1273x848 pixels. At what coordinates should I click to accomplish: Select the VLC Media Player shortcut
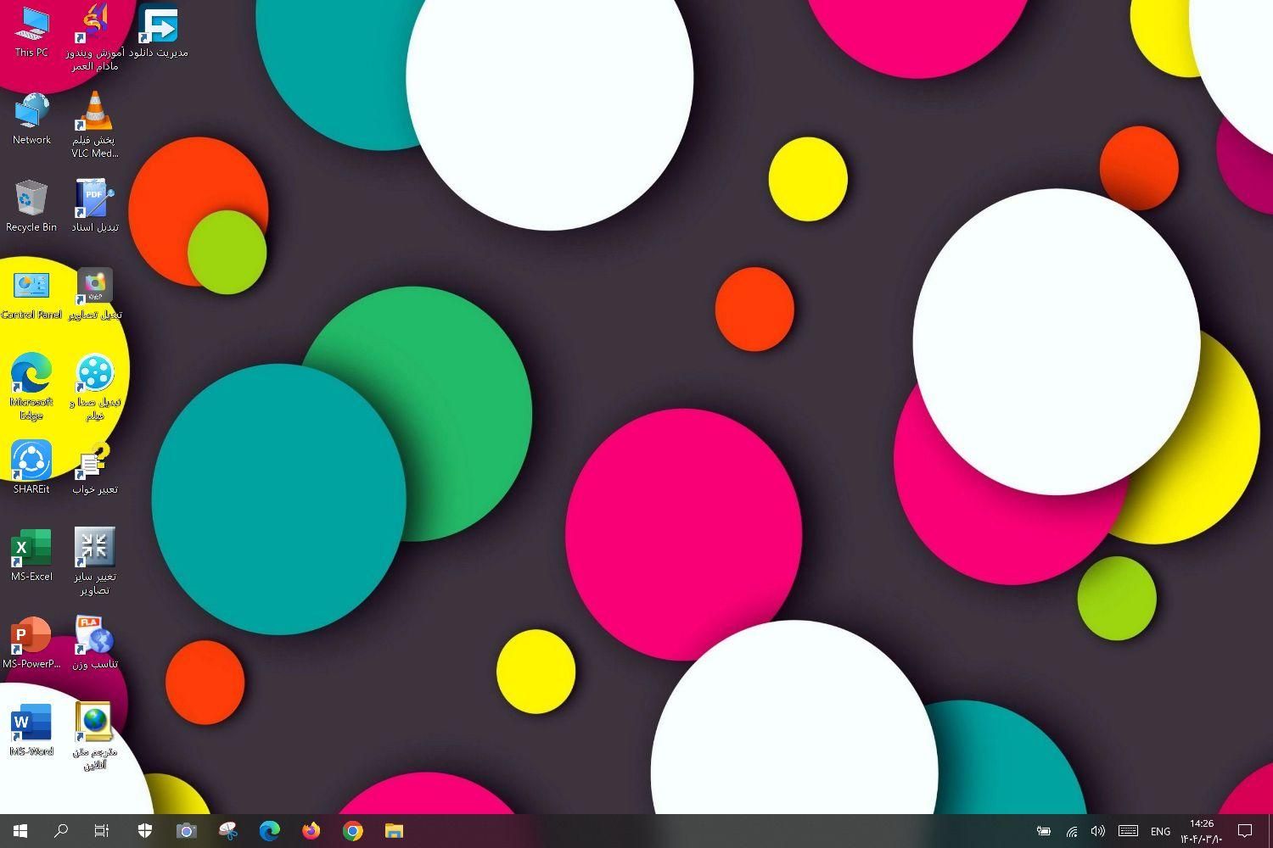click(94, 126)
